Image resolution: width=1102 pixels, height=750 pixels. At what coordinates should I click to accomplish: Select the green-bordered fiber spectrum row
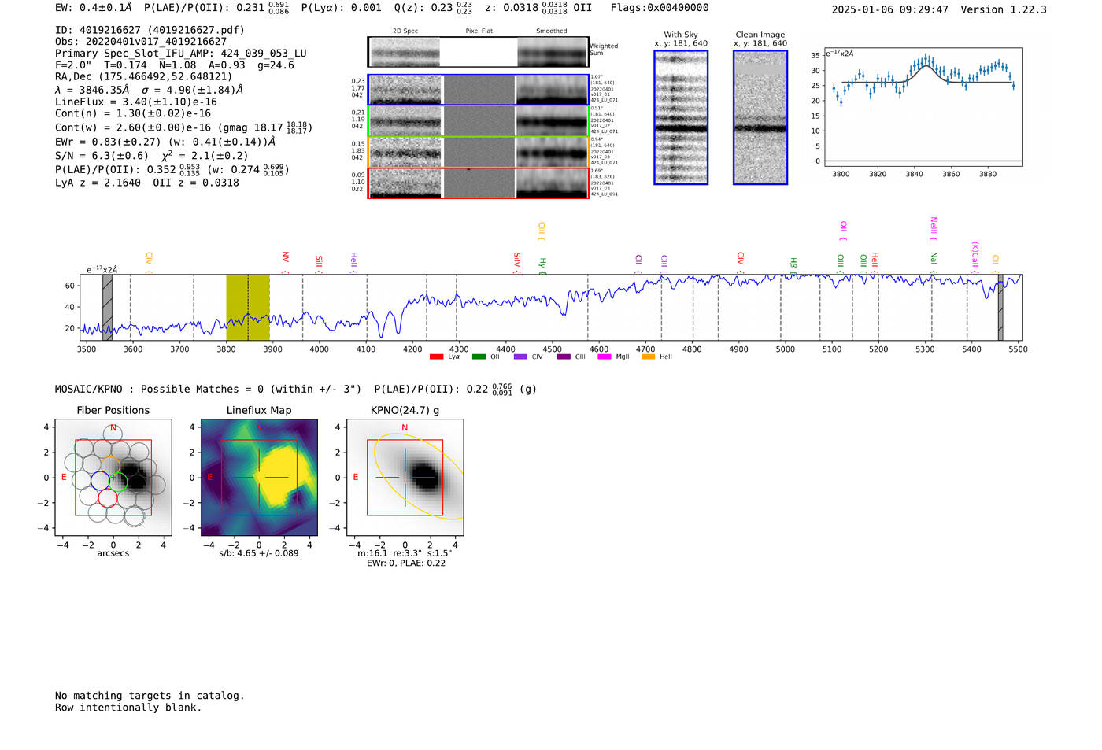click(x=479, y=121)
